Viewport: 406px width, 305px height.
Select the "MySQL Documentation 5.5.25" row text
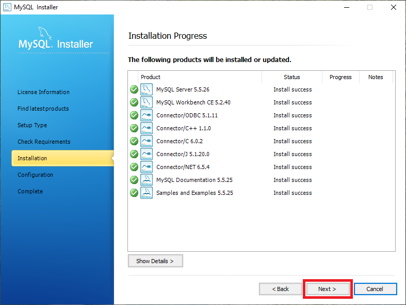point(194,180)
